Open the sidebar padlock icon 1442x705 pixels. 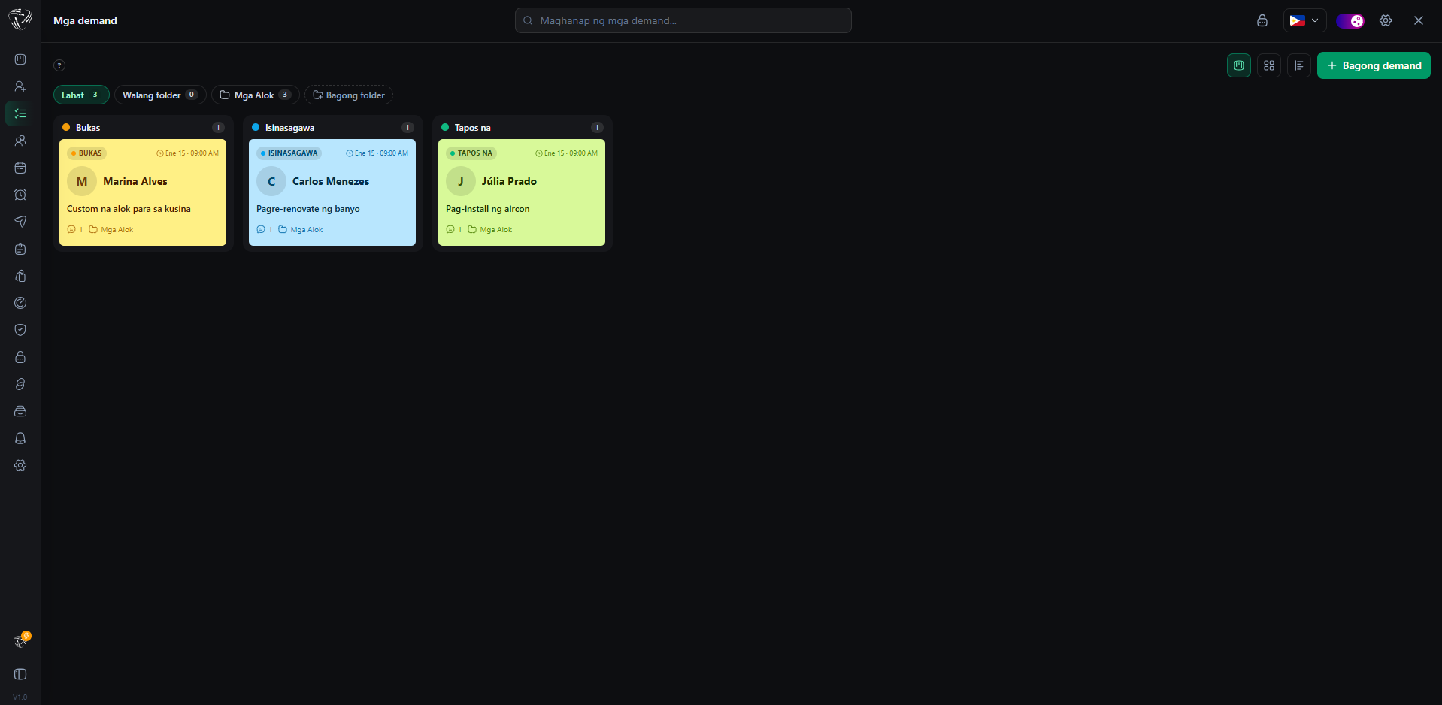[20, 357]
